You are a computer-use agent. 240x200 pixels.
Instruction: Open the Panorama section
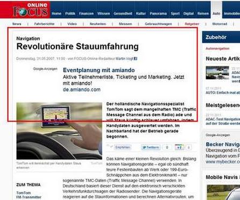[158, 13]
